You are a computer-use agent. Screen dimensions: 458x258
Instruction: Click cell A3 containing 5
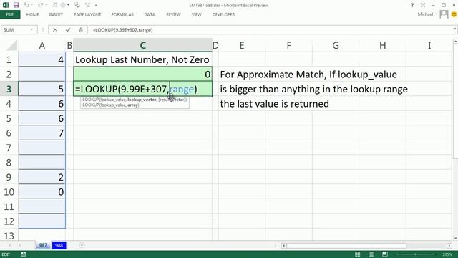click(x=42, y=89)
